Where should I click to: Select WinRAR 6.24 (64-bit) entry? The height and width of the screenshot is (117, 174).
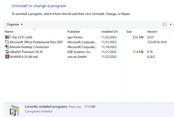click(x=24, y=57)
